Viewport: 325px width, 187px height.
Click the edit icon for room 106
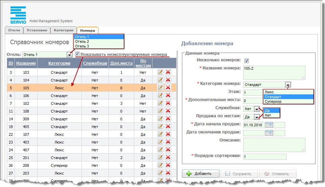point(160,95)
